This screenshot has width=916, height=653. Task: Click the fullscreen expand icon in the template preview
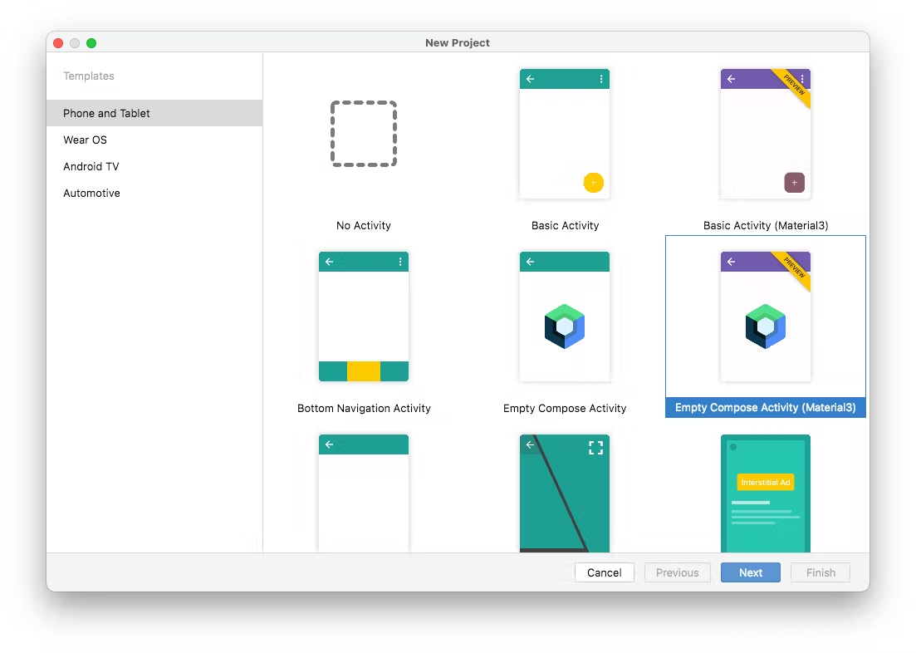pos(596,448)
